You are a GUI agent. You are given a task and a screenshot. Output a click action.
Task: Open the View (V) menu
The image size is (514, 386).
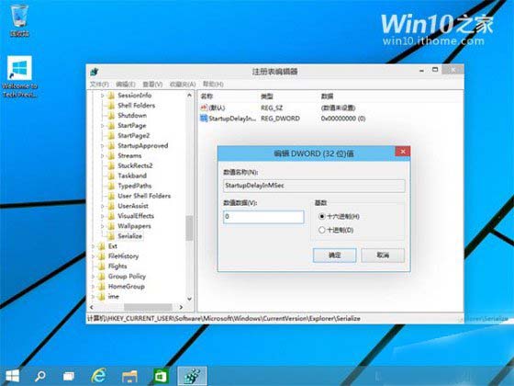click(x=152, y=85)
